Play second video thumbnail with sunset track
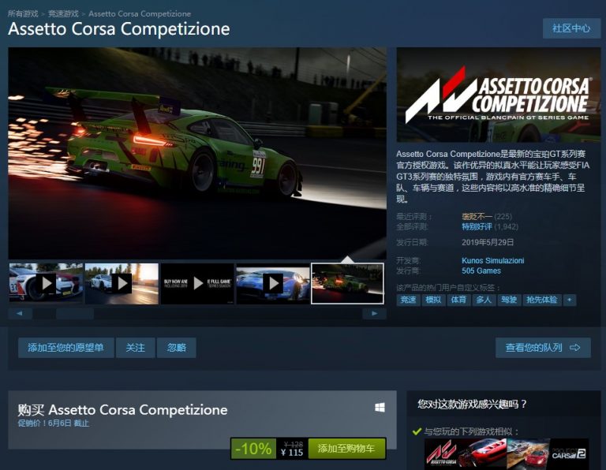Image resolution: width=606 pixels, height=470 pixels. 122,283
